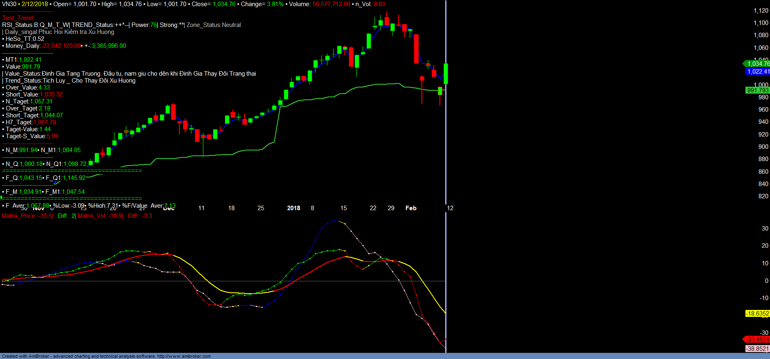Click the green 991.793 value tag
The height and width of the screenshot is (359, 770).
pyautogui.click(x=758, y=90)
